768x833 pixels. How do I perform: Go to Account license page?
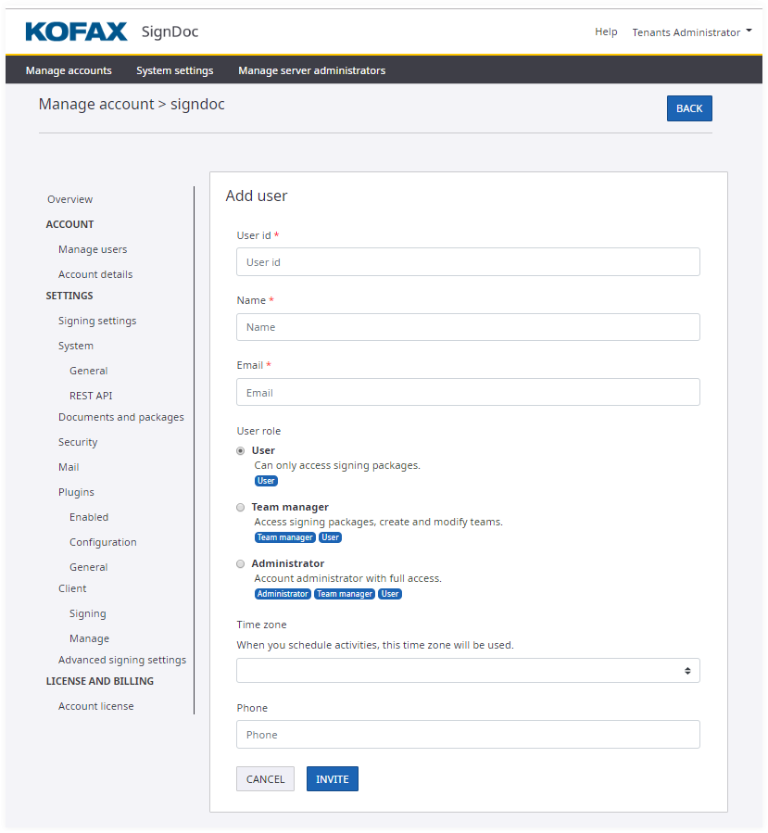pos(95,706)
